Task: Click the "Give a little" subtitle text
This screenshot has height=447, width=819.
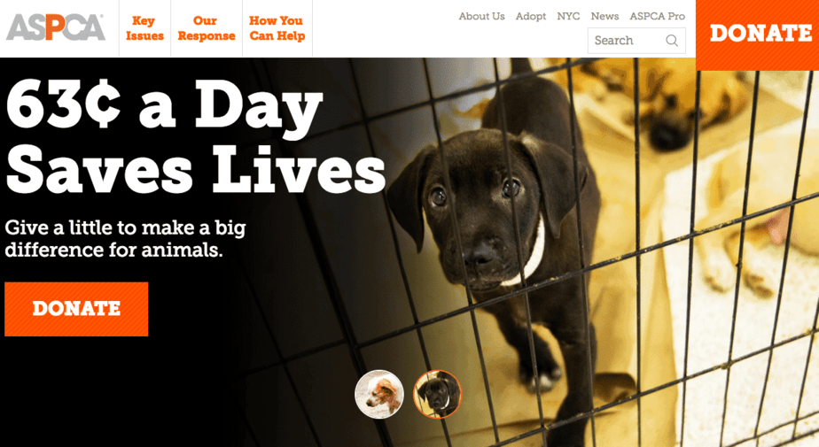Action: (125, 238)
